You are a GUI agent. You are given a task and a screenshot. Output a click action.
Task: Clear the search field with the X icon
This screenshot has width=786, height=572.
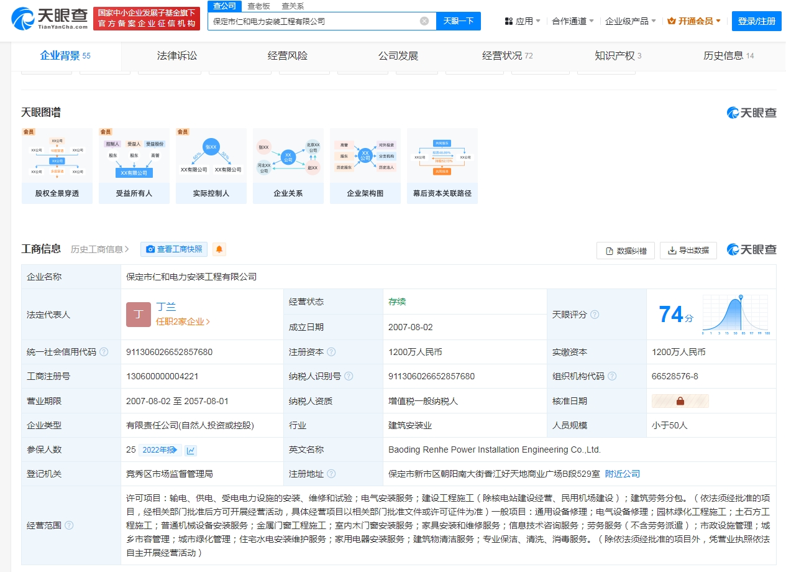[x=424, y=21]
